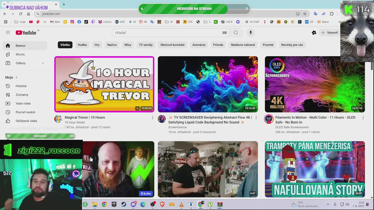Open Epic Games launcher from the taskbar

(x=114, y=204)
